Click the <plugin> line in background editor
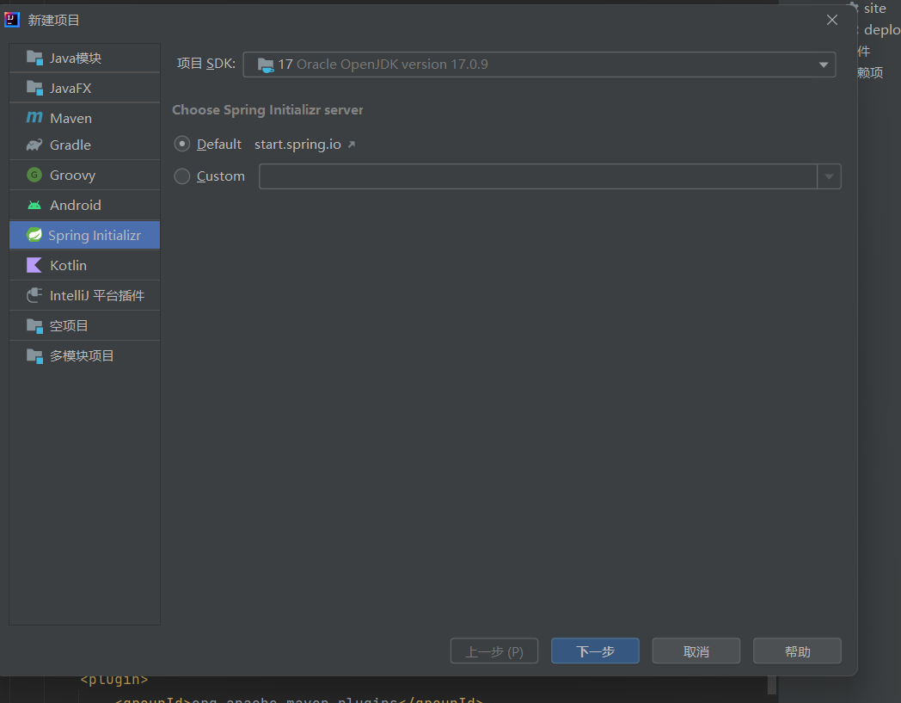This screenshot has width=901, height=703. pos(114,680)
